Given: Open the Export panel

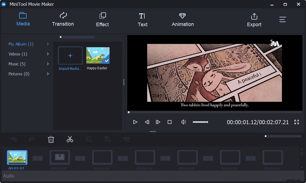Looking at the screenshot, I should coord(254,19).
